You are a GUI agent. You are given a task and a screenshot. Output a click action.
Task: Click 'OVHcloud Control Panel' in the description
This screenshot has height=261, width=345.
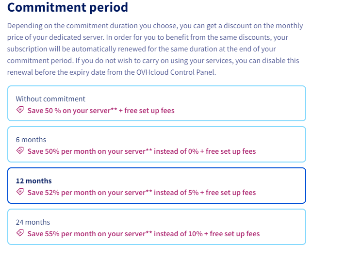(x=176, y=72)
